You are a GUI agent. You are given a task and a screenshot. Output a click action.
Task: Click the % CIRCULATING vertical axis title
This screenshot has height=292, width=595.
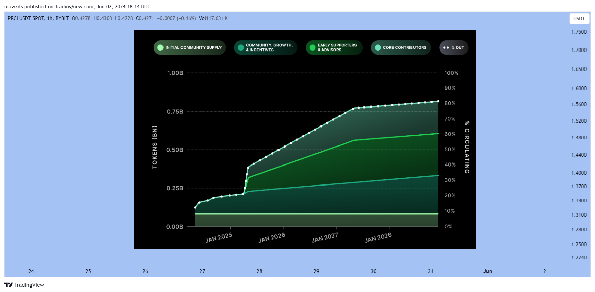[467, 147]
